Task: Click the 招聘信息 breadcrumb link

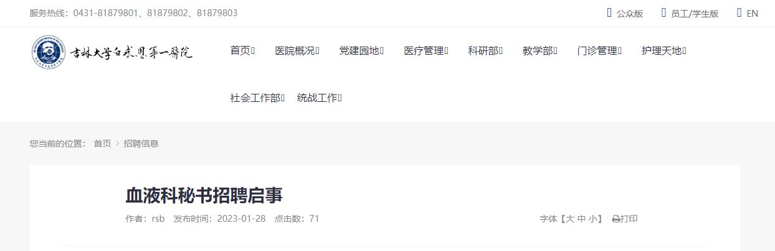Action: click(x=141, y=144)
